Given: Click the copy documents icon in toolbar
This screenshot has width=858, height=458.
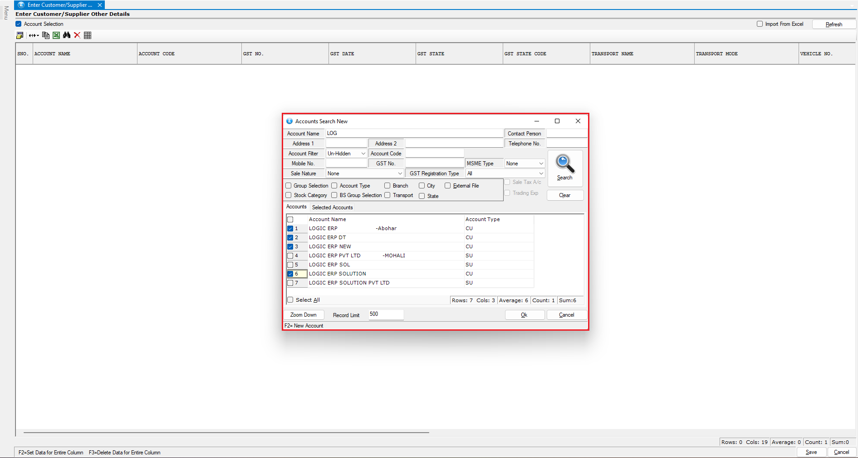Looking at the screenshot, I should pos(46,35).
